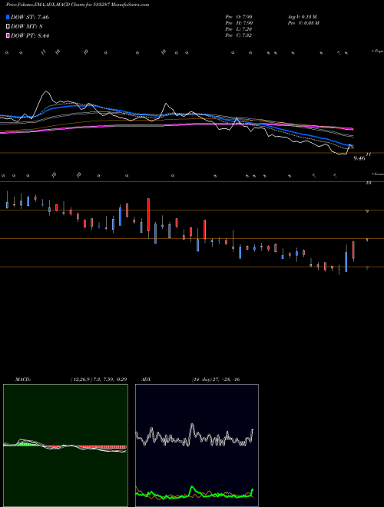
Task: Click the 'Pre H: 7.90' high value
Action: (x=239, y=23)
